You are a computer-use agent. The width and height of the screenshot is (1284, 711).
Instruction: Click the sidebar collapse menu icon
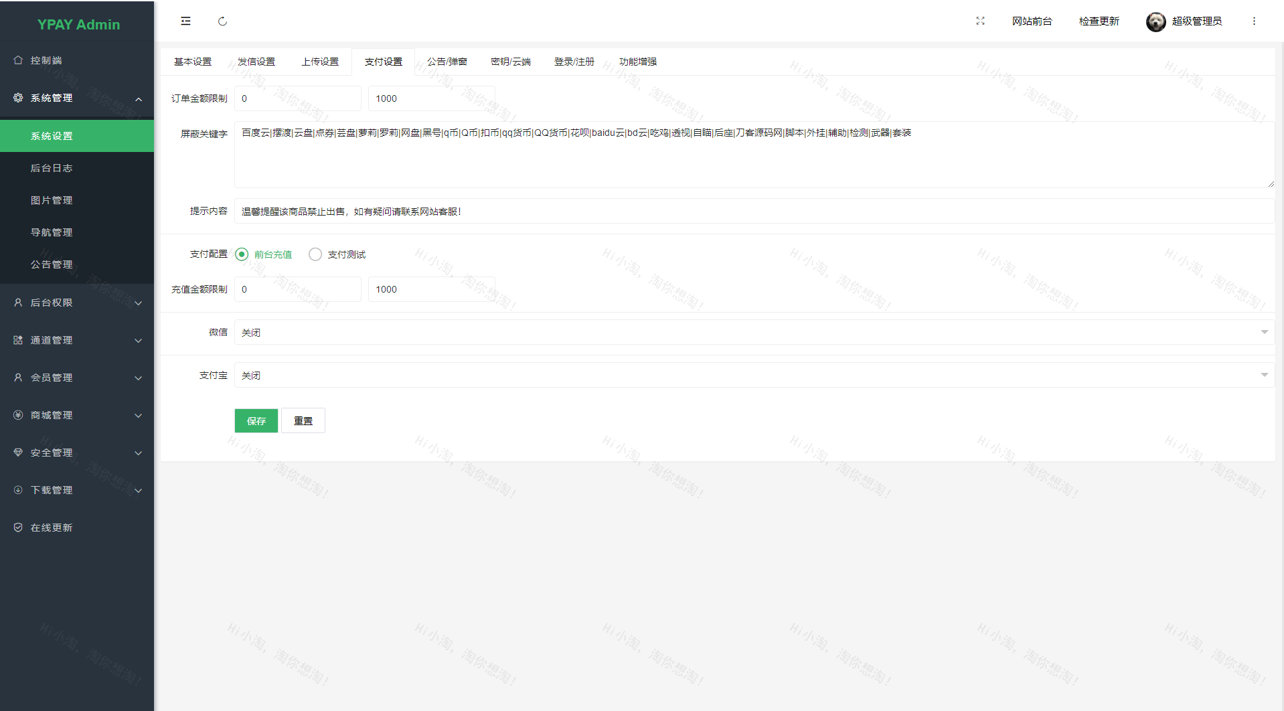185,21
